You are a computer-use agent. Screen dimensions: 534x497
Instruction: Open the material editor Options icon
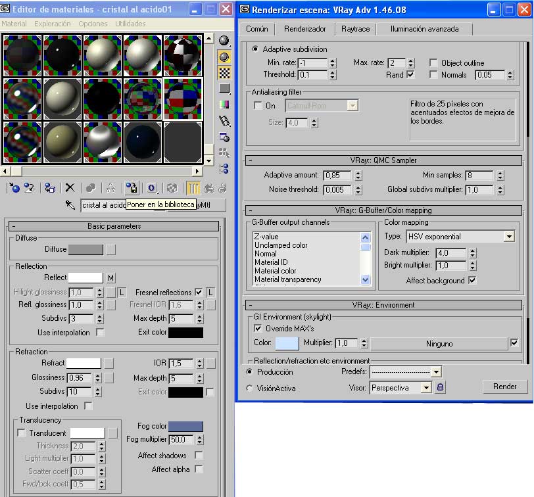[x=224, y=137]
